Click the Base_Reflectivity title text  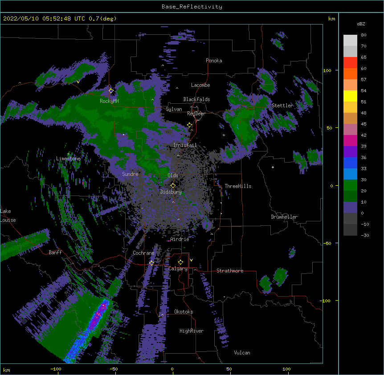192,7
